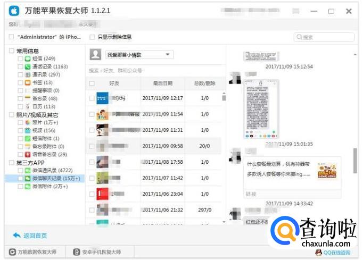The image size is (363, 260).
Task: Open avatar of 2017/11/09 12:17 friend row
Action: point(102,98)
